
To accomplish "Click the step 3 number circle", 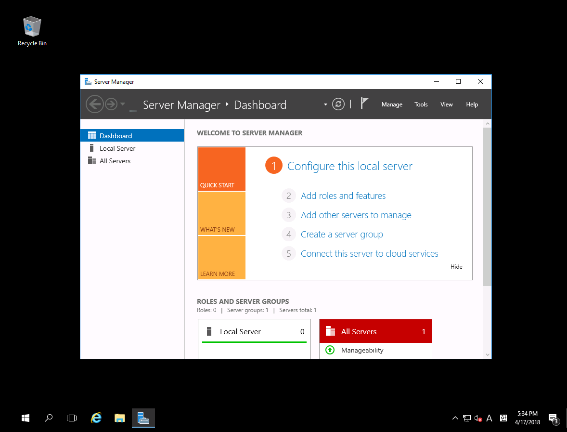I will coord(289,215).
